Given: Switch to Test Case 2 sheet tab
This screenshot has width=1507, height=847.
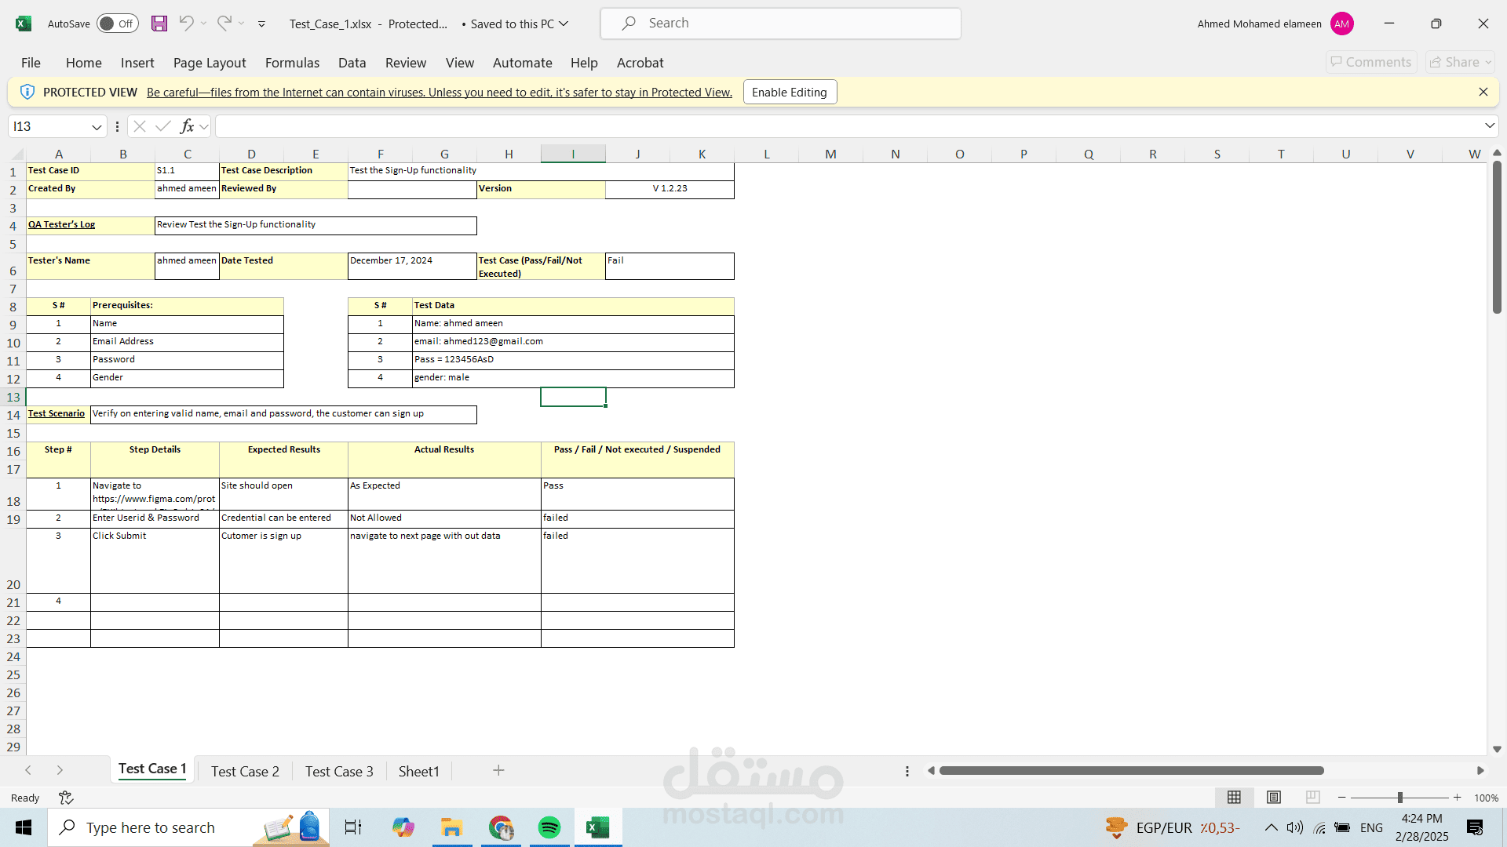Looking at the screenshot, I should point(245,772).
